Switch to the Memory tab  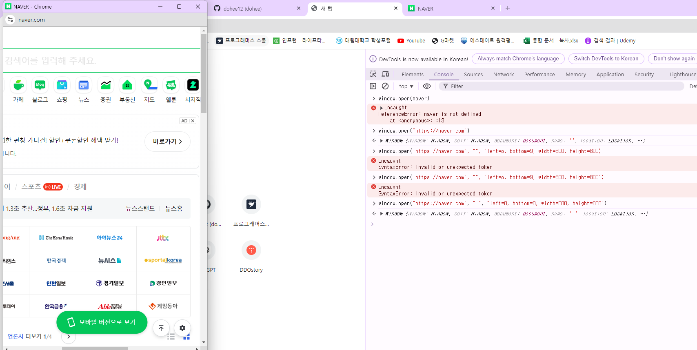point(576,74)
